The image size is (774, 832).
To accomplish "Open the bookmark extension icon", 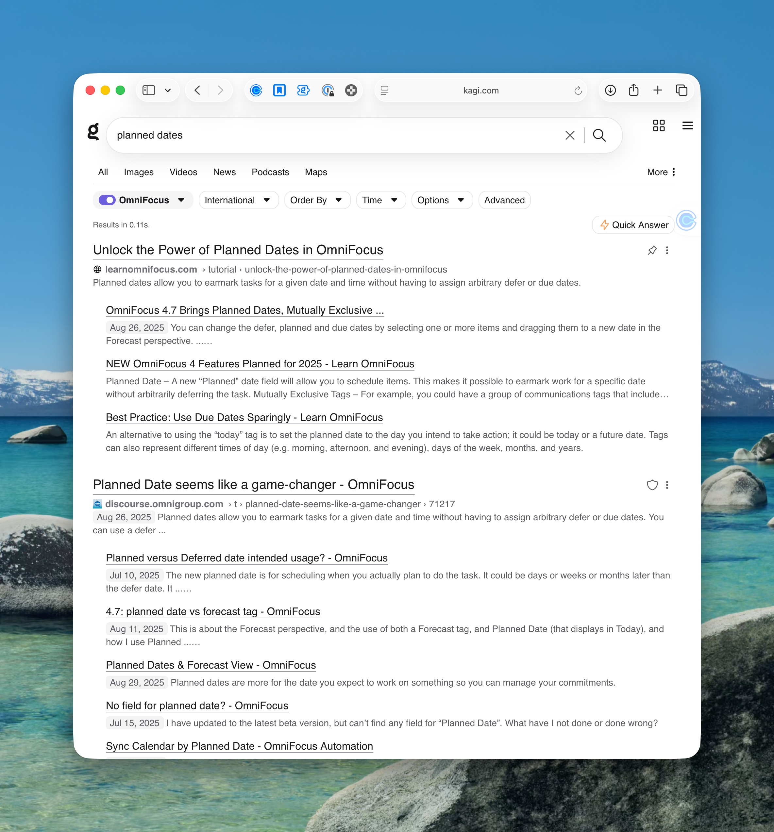I will point(279,90).
